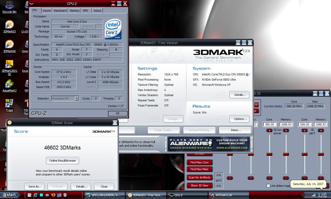Click the cyan square quick launch icon
331x199 pixels.
pyautogui.click(x=41, y=195)
